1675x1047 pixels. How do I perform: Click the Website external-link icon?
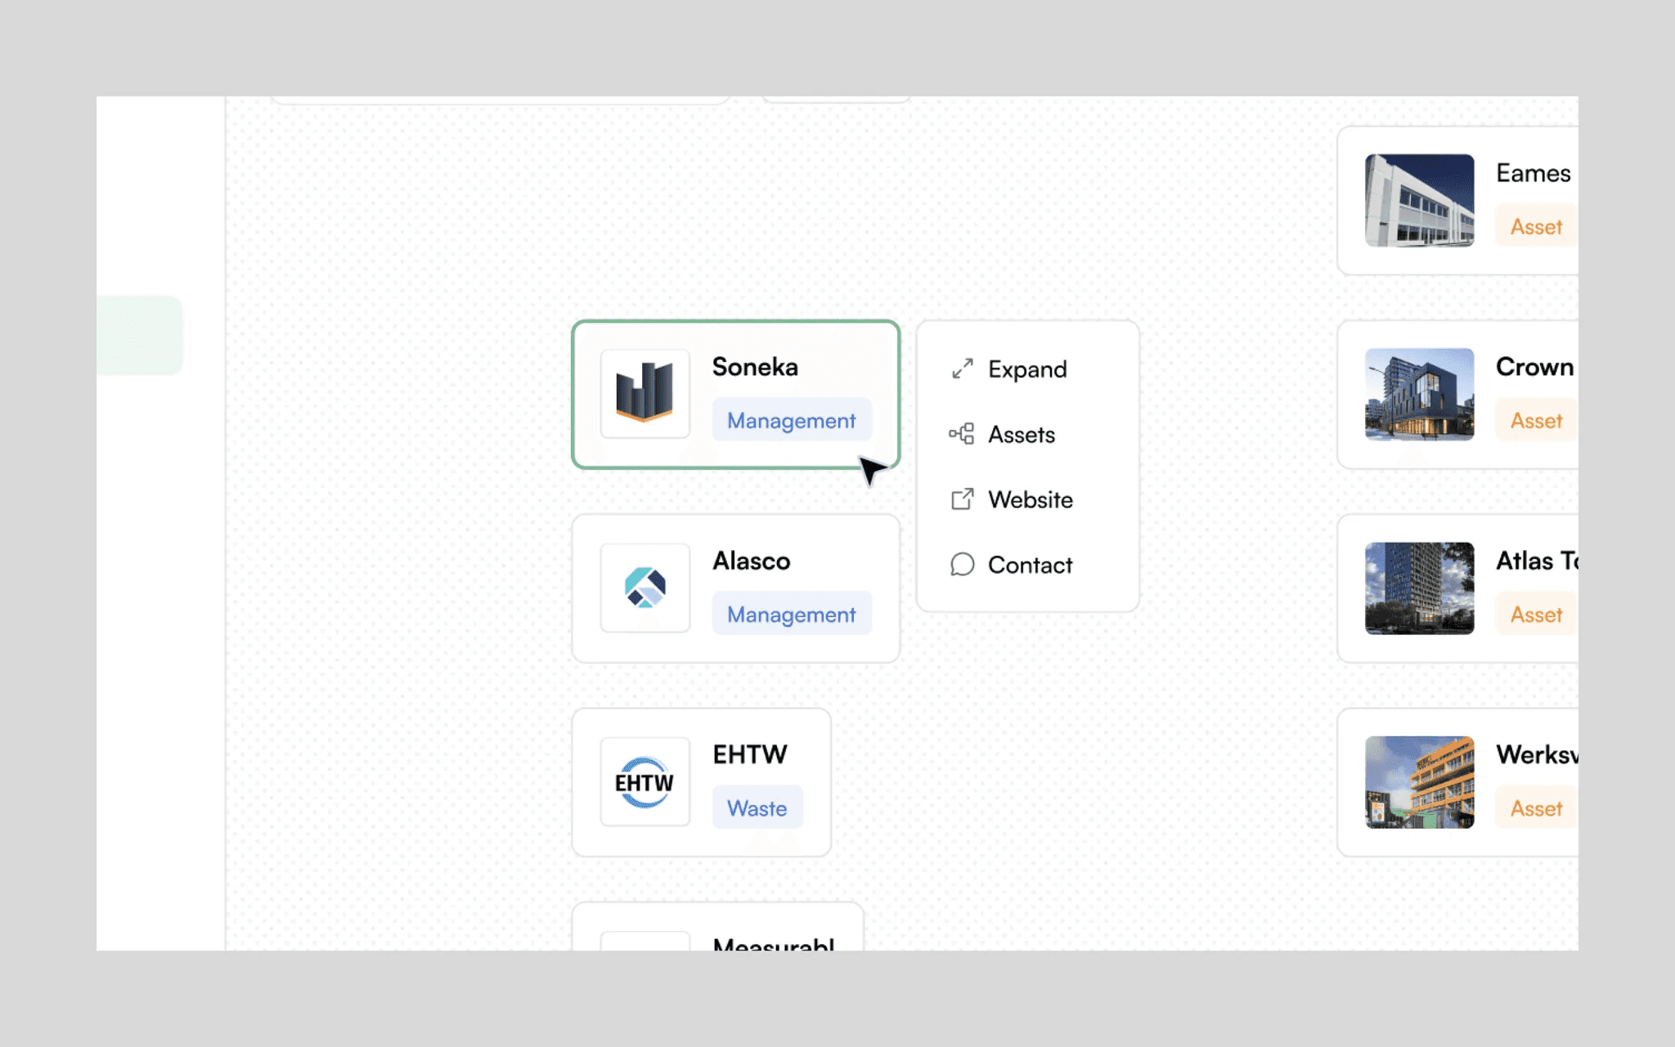pos(962,499)
